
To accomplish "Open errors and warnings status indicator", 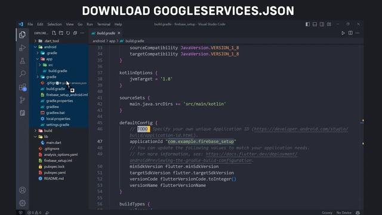I will (x=34, y=213).
